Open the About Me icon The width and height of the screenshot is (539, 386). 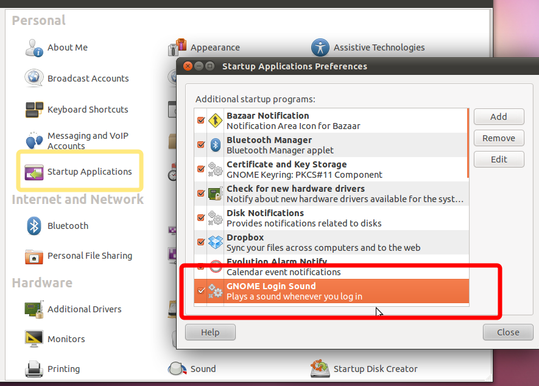pyautogui.click(x=34, y=47)
